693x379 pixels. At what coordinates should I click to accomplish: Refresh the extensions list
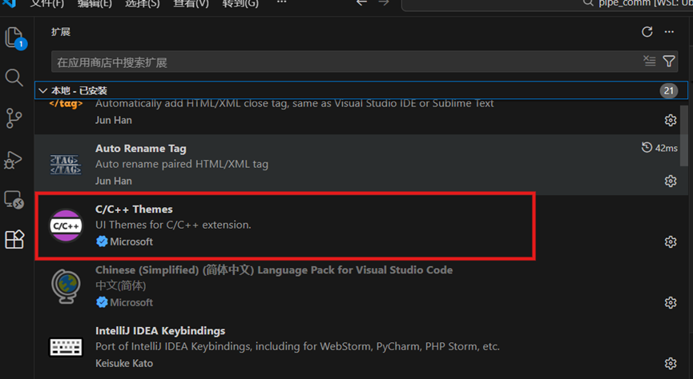coord(647,32)
